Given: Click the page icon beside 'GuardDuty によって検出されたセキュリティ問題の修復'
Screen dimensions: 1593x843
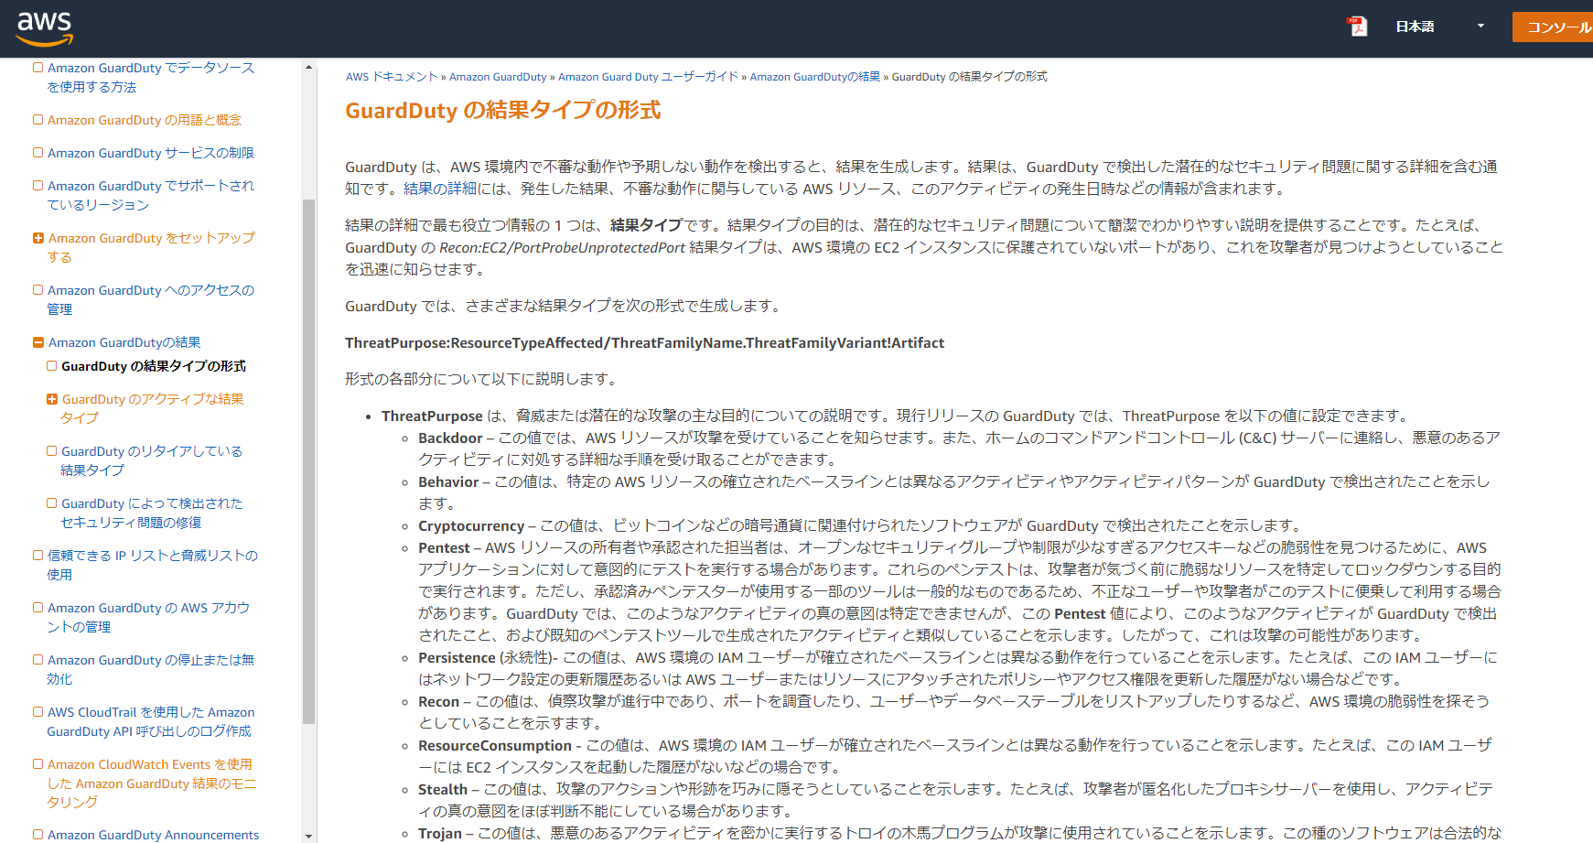Looking at the screenshot, I should tap(52, 503).
